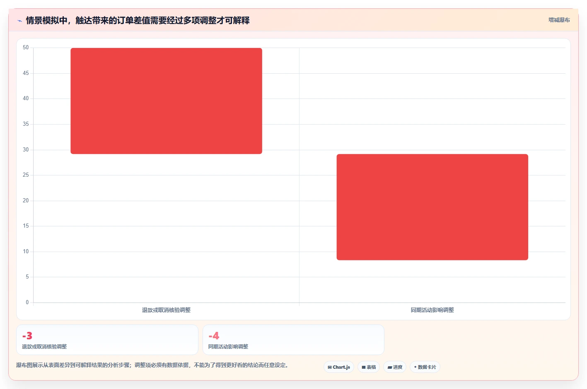
Task: Select the 进度 chip
Action: point(395,367)
